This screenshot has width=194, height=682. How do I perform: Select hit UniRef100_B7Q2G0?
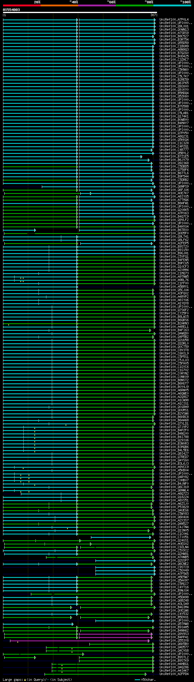click(x=174, y=53)
